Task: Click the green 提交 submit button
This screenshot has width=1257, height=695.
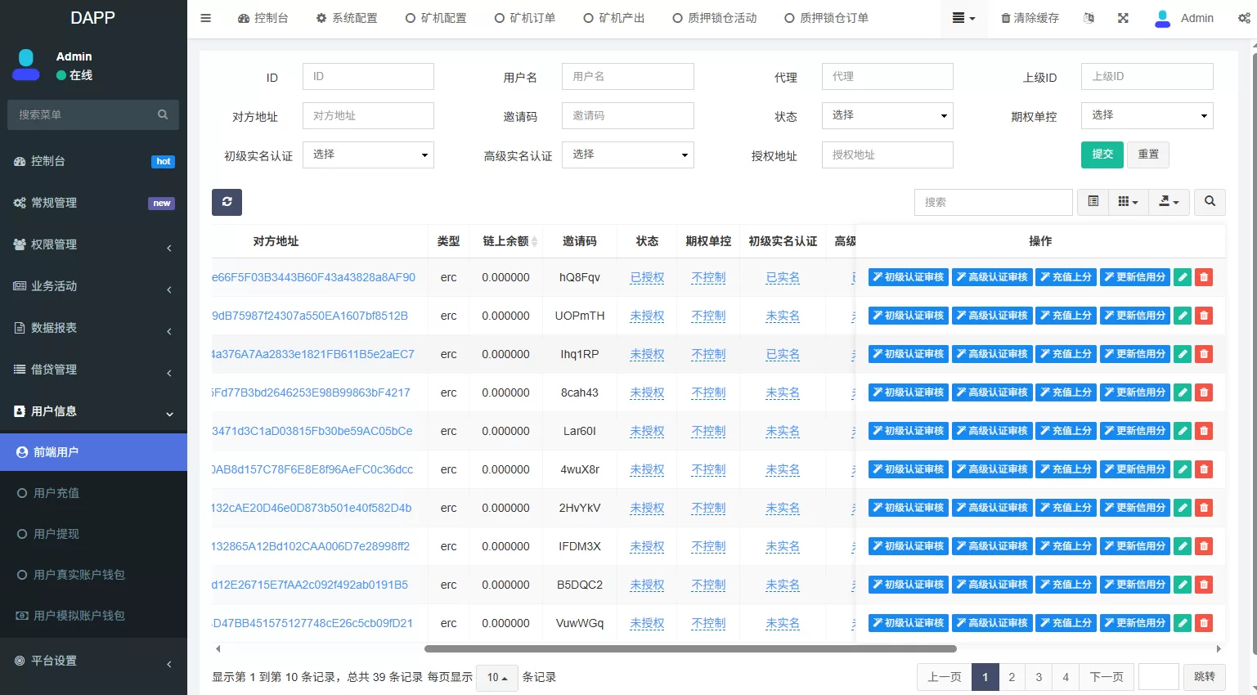Action: [1102, 154]
